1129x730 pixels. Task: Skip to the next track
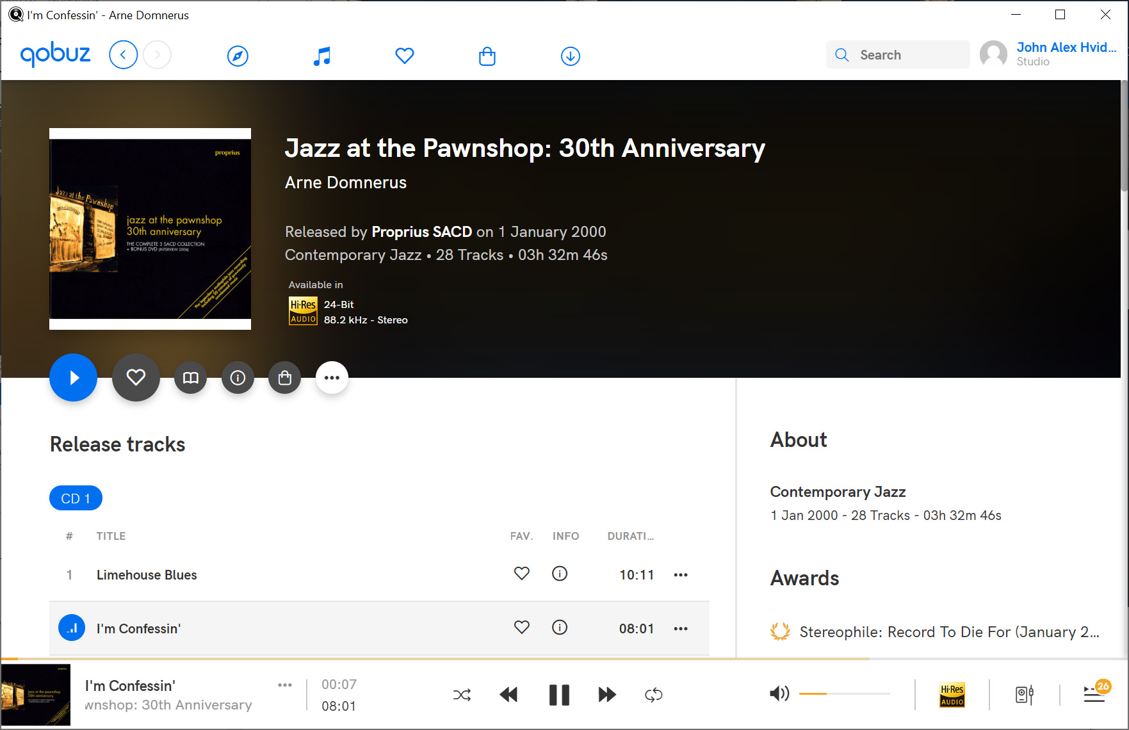pyautogui.click(x=607, y=695)
